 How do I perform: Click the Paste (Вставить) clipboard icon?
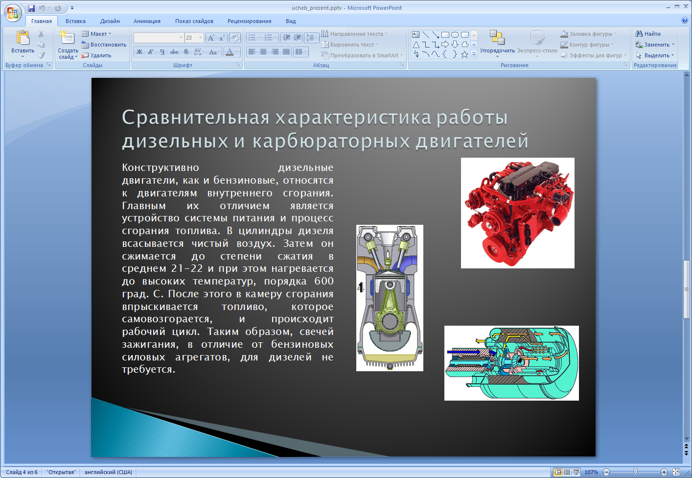click(x=23, y=38)
